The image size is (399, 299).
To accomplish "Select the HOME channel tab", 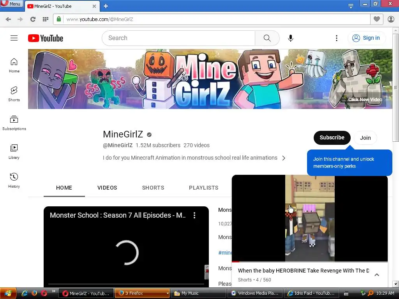I will tap(64, 188).
